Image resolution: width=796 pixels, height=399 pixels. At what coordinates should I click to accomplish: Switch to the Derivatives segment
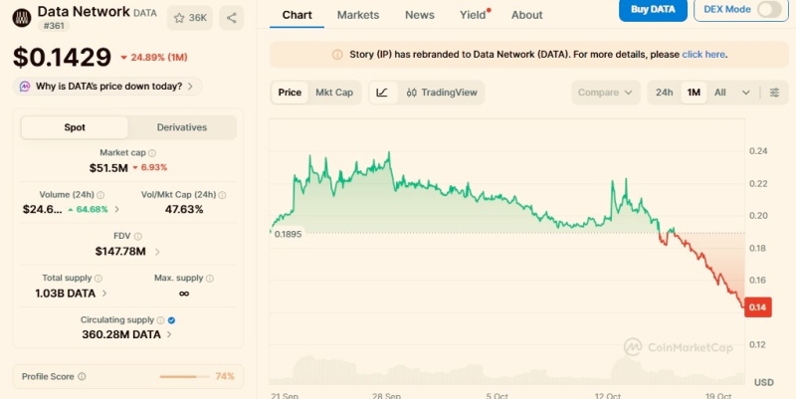pyautogui.click(x=182, y=127)
